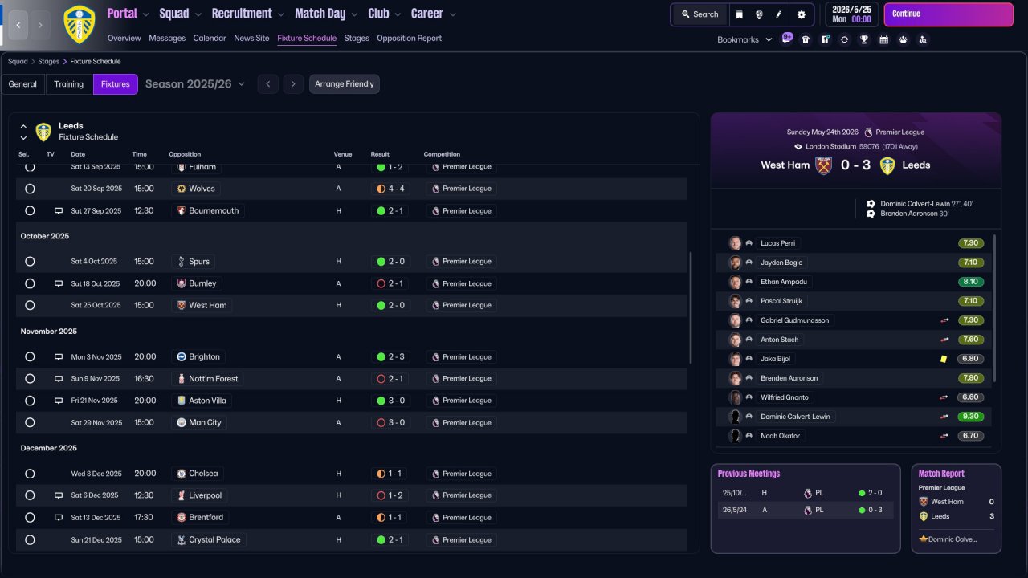The width and height of the screenshot is (1028, 578).
Task: Click yellow card icon beside Jaka Bijol
Action: (x=944, y=359)
